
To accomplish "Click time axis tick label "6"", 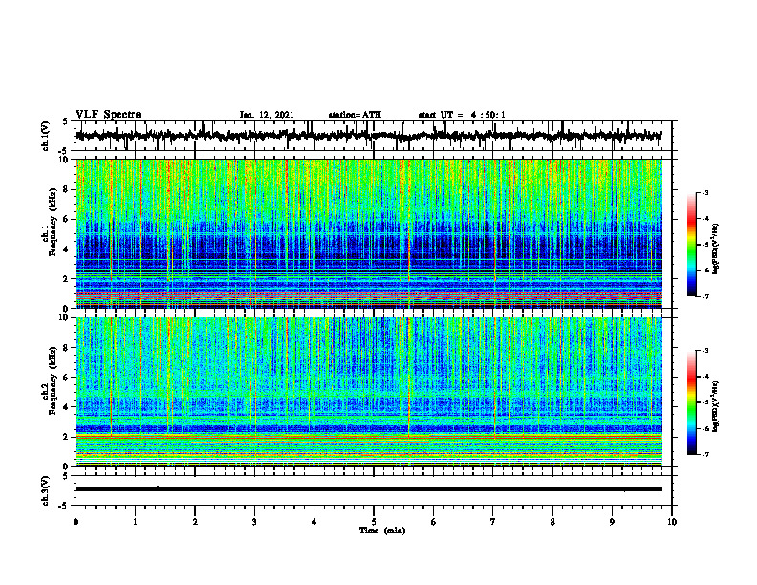I will (434, 522).
